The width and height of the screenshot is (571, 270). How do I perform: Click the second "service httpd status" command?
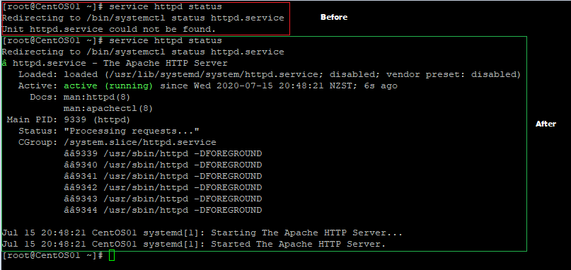(x=166, y=40)
